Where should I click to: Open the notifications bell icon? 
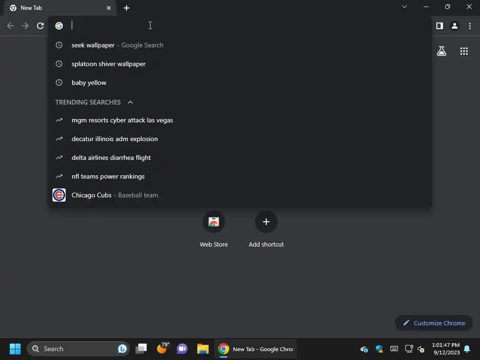467,349
